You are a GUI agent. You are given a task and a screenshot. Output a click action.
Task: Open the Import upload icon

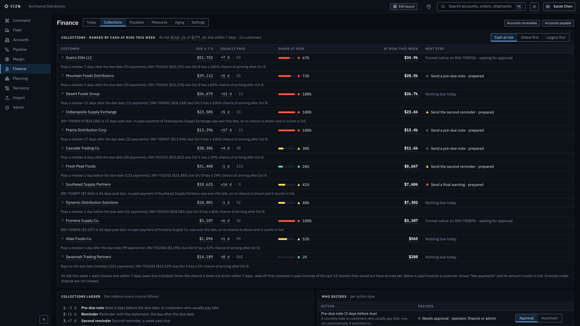[x=7, y=98]
